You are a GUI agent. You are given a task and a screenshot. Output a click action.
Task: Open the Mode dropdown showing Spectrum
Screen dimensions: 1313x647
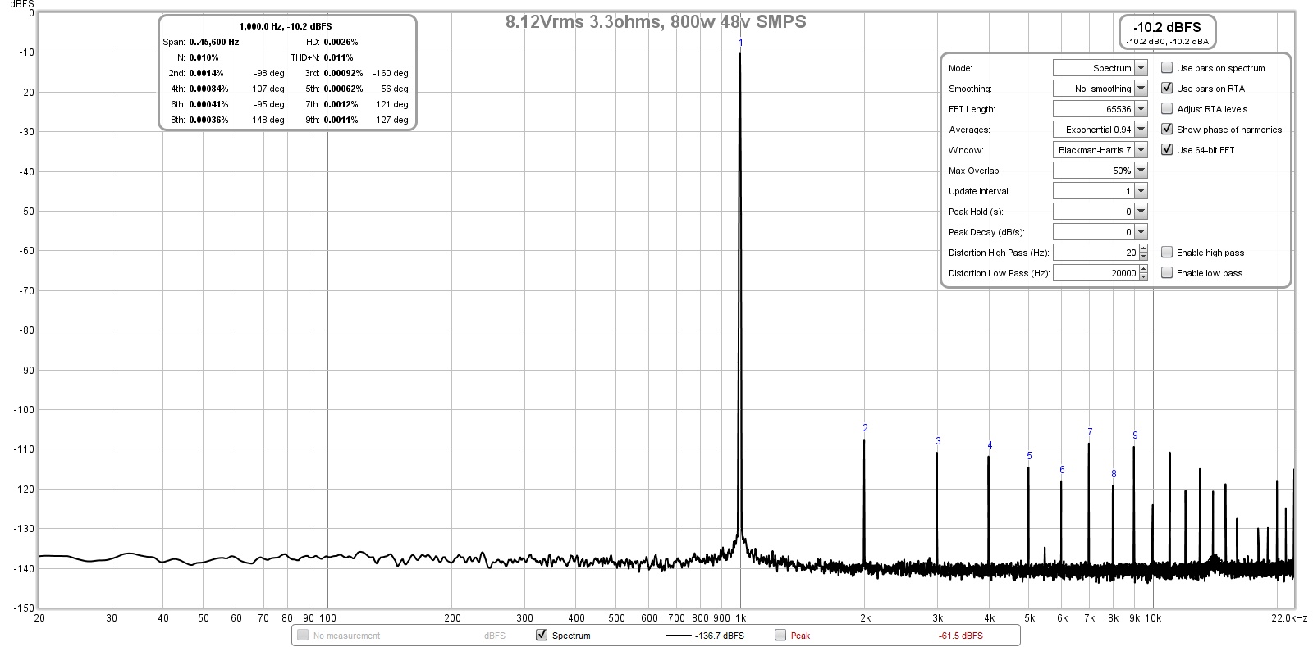pos(1100,68)
